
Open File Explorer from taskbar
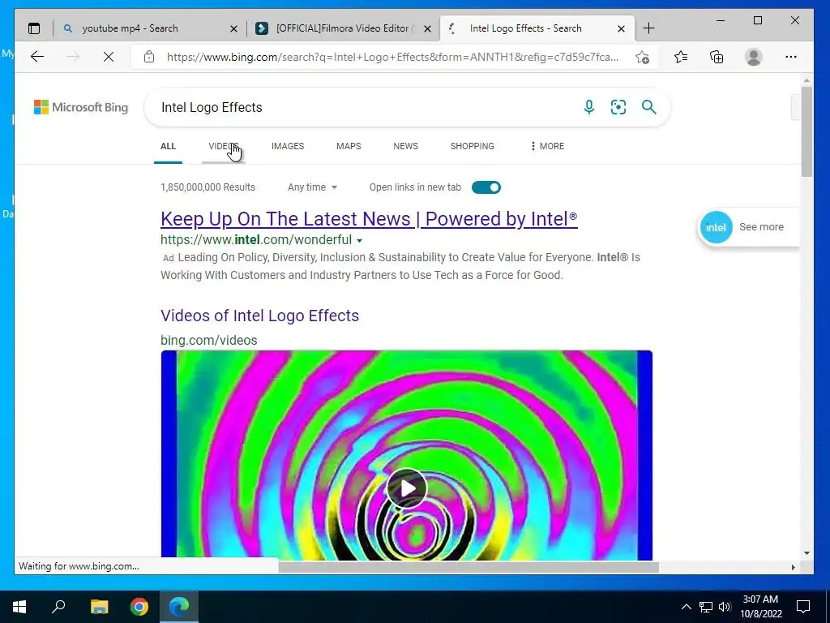pyautogui.click(x=99, y=607)
